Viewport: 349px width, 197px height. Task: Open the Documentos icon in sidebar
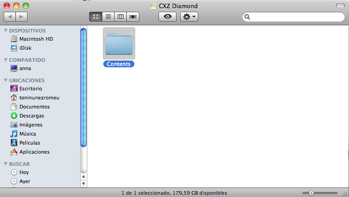pyautogui.click(x=14, y=107)
